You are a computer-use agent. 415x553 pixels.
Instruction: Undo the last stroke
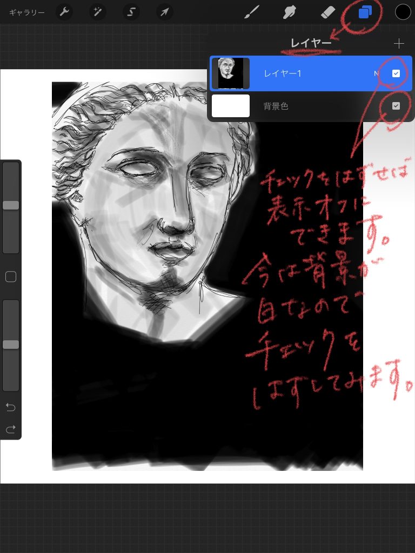[11, 407]
